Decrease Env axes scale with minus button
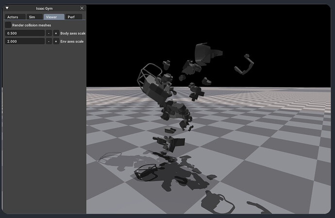Screen dimensions: 335x218 (x=49, y=41)
